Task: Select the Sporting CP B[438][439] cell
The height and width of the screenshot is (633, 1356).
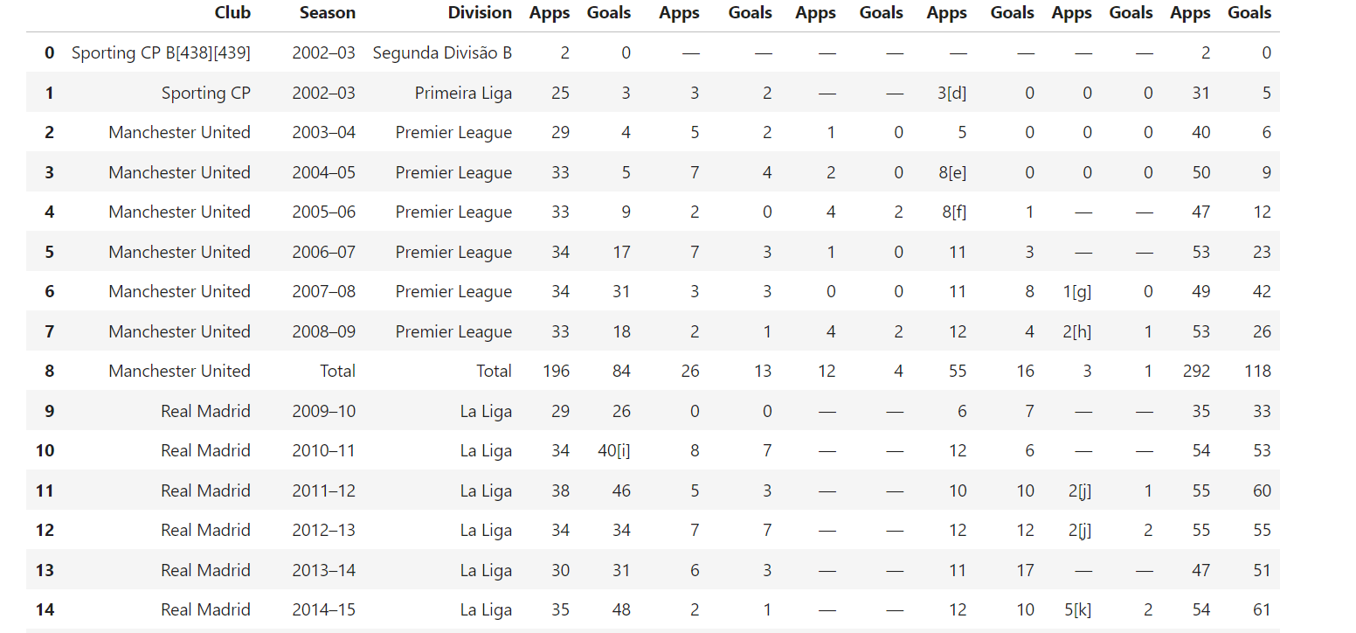Action: click(161, 52)
